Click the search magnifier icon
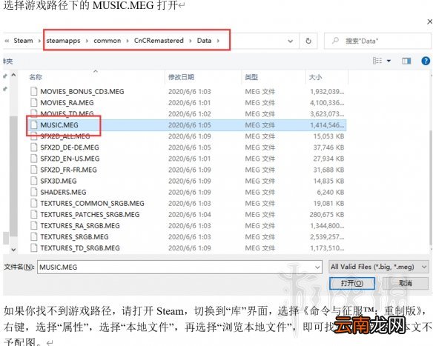The image size is (433, 346). pyautogui.click(x=335, y=41)
